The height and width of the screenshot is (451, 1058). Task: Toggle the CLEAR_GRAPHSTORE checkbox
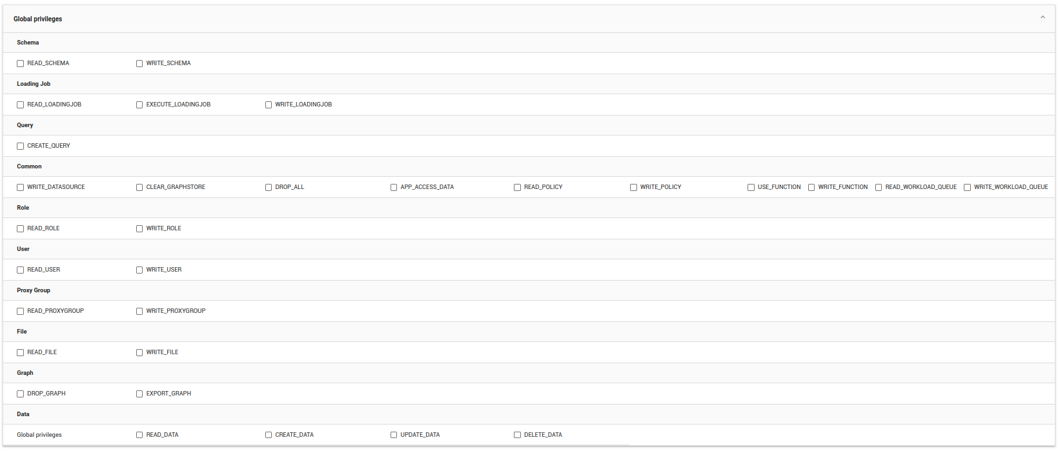(x=139, y=188)
